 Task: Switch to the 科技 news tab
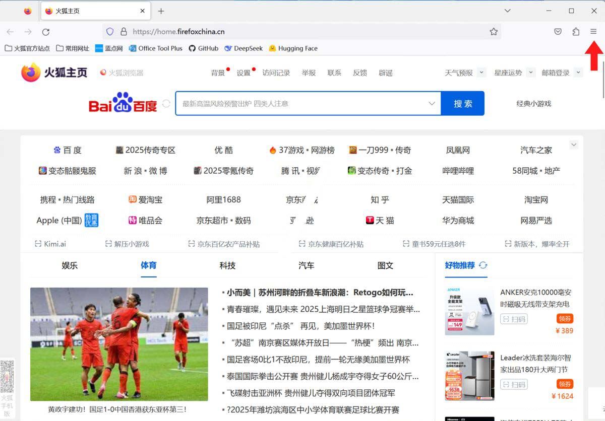[227, 265]
